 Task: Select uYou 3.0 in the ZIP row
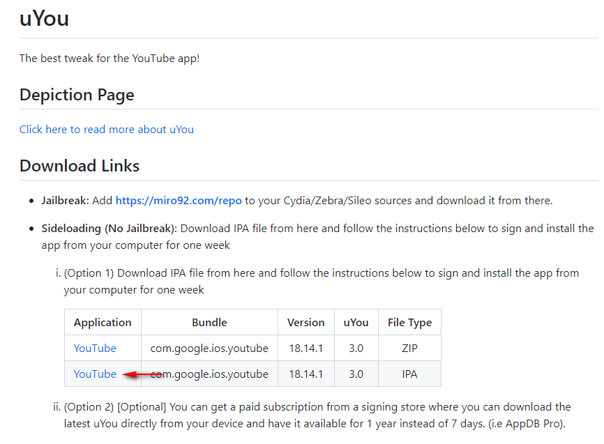(x=356, y=348)
